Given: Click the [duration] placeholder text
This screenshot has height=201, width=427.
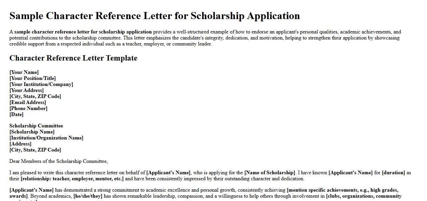Looking at the screenshot, I should pos(393,173).
